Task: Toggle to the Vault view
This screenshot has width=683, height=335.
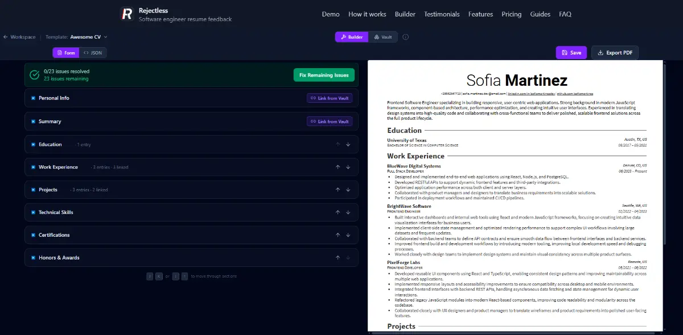Action: (383, 37)
